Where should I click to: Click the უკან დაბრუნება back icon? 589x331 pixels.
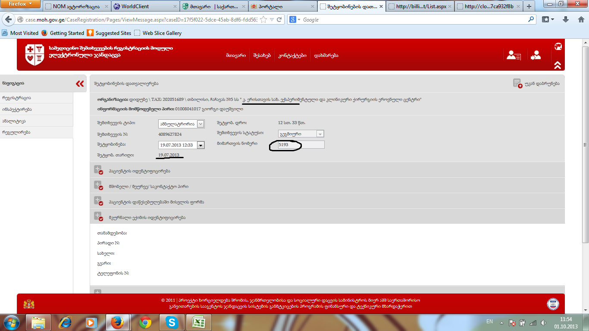pyautogui.click(x=517, y=83)
